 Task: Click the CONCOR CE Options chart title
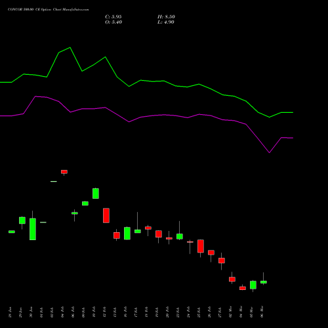pyautogui.click(x=48, y=10)
